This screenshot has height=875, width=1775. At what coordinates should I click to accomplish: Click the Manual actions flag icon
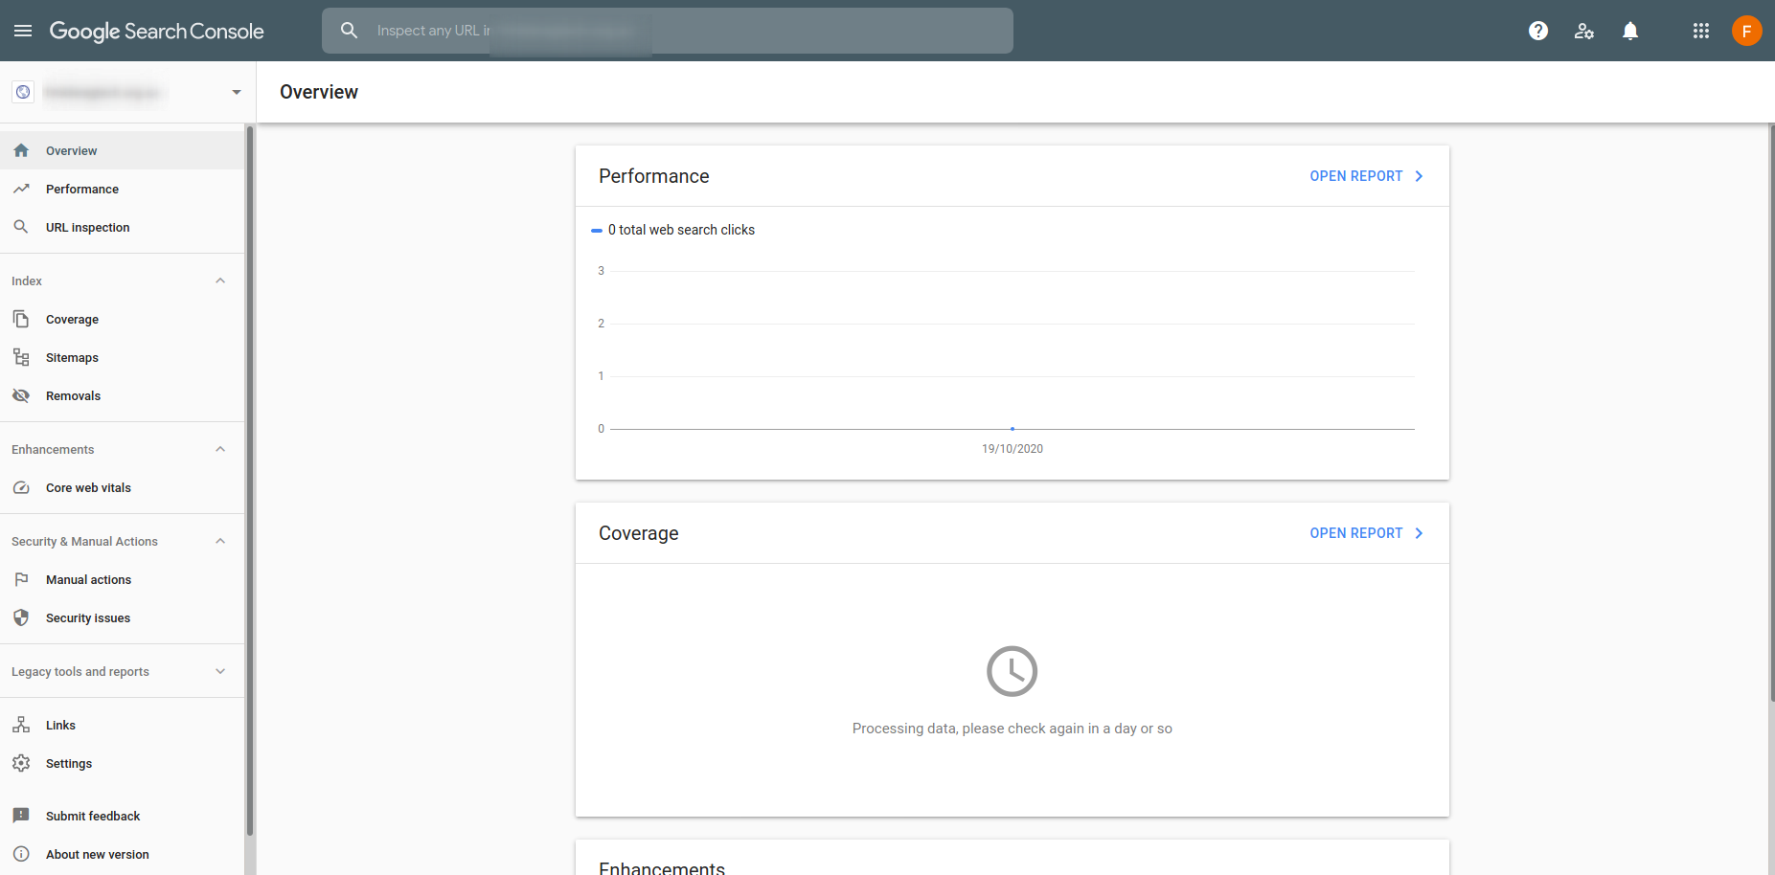21,579
